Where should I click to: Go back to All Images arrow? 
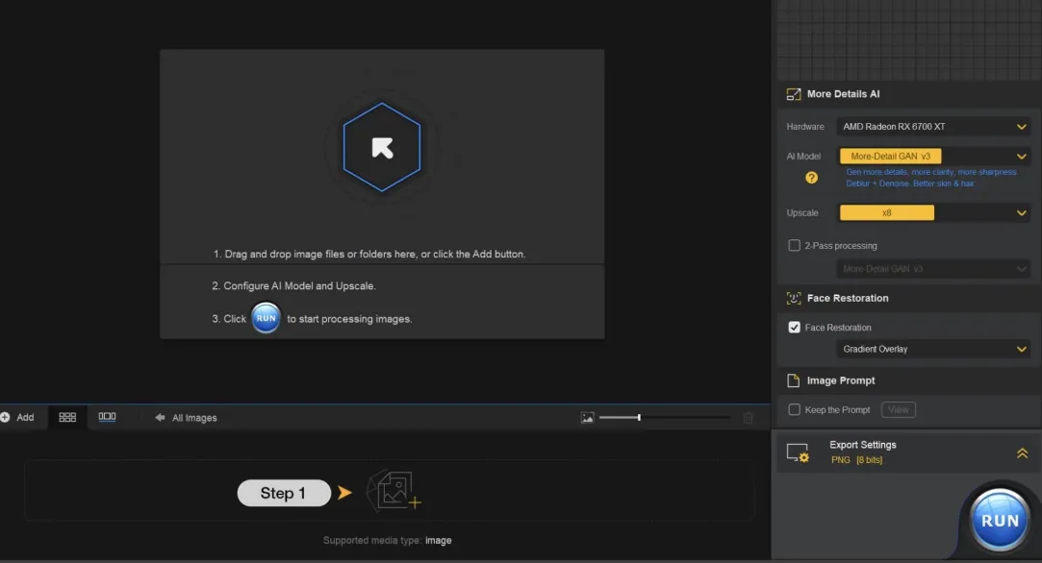pos(160,418)
